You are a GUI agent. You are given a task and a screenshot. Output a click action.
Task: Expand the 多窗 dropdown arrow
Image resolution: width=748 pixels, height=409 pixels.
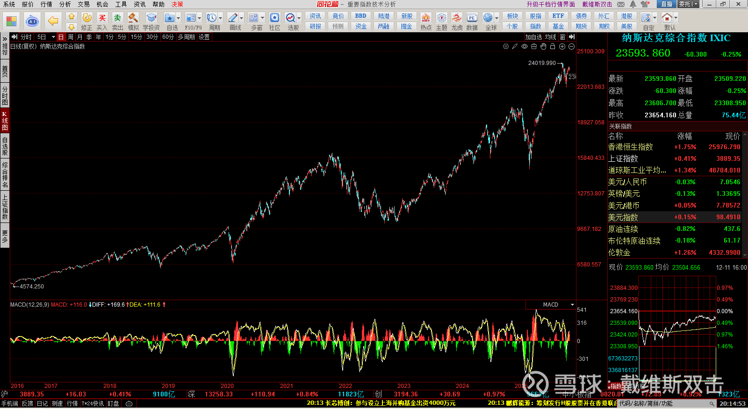263,18
